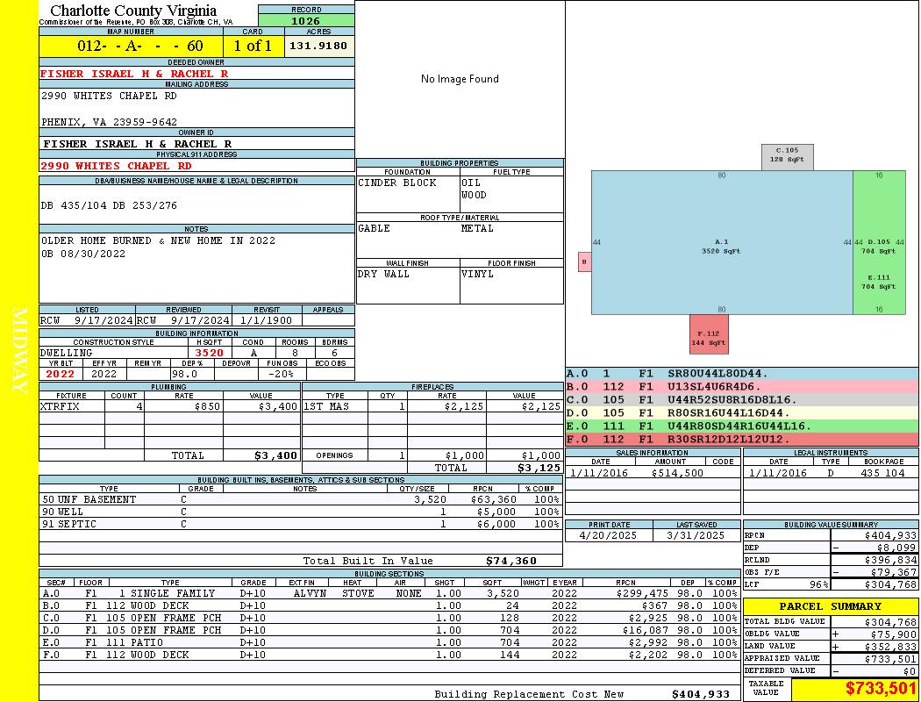Click the gray C.105 128 SqFt sketch box
This screenshot has width=921, height=702.
787,157
